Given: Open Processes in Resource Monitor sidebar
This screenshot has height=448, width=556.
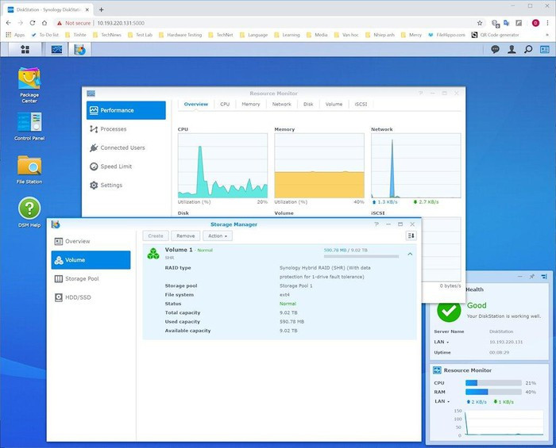Looking at the screenshot, I should (113, 129).
